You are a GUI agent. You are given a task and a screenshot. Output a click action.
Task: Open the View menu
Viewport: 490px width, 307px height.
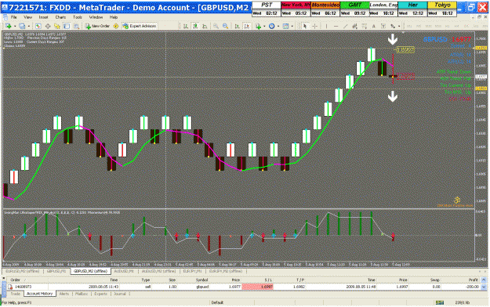(27, 17)
